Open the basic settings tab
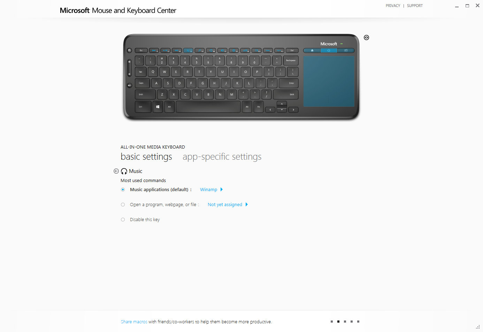This screenshot has width=483, height=332. coord(146,157)
